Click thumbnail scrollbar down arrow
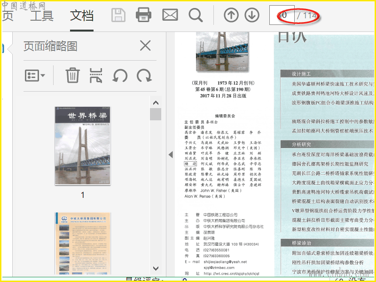The width and height of the screenshot is (376, 282). (x=156, y=268)
